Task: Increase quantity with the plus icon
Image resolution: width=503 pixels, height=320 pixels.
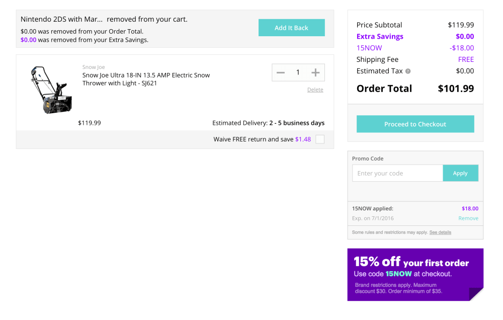Action: 315,72
